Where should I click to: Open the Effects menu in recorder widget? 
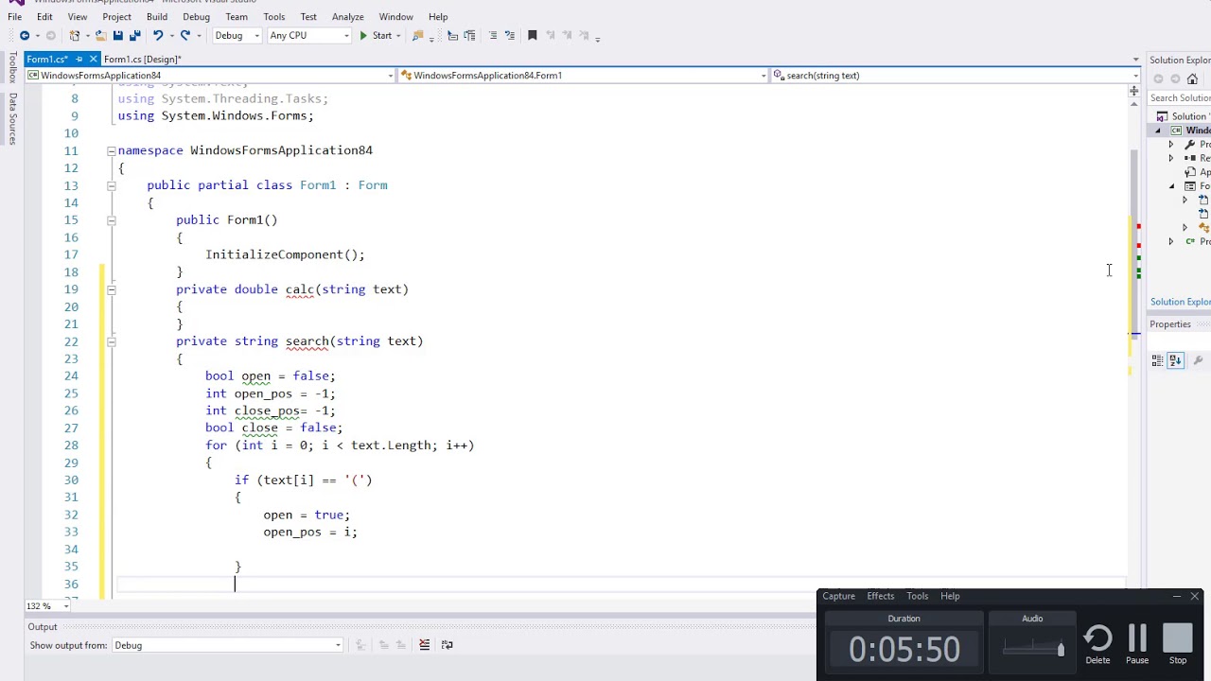(881, 596)
